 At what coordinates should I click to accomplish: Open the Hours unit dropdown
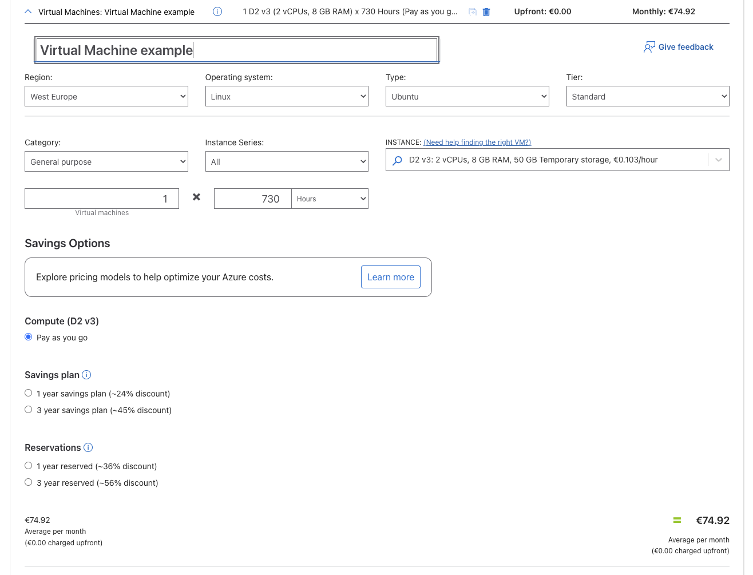click(x=330, y=199)
